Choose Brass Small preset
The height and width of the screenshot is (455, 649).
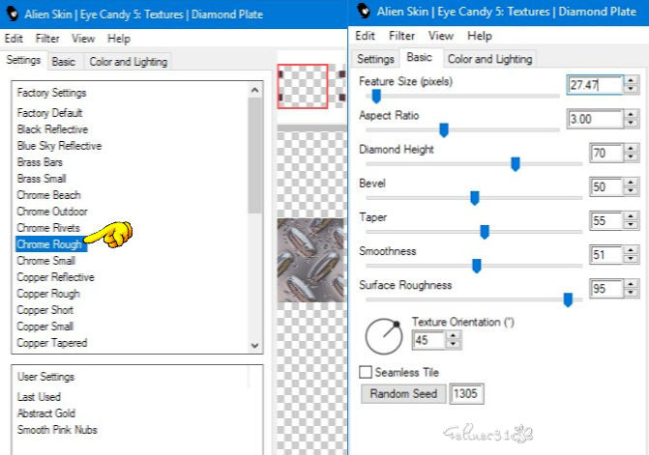[42, 179]
